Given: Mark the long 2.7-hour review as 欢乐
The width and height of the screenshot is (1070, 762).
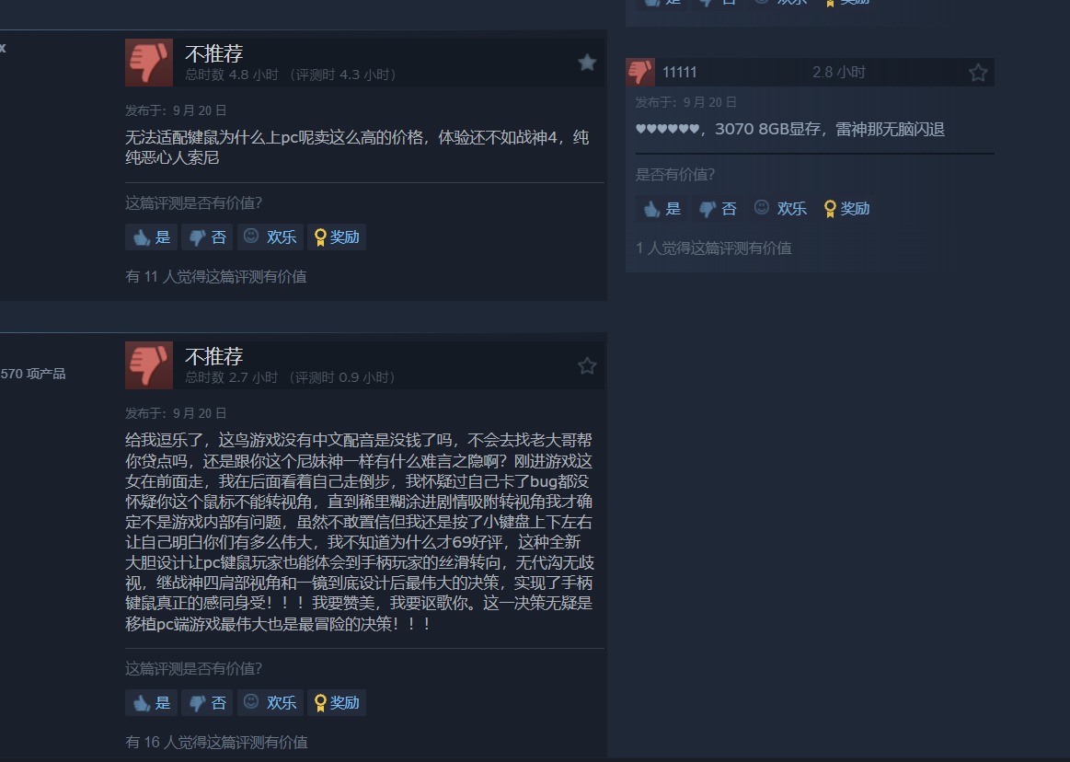Looking at the screenshot, I should tap(270, 702).
